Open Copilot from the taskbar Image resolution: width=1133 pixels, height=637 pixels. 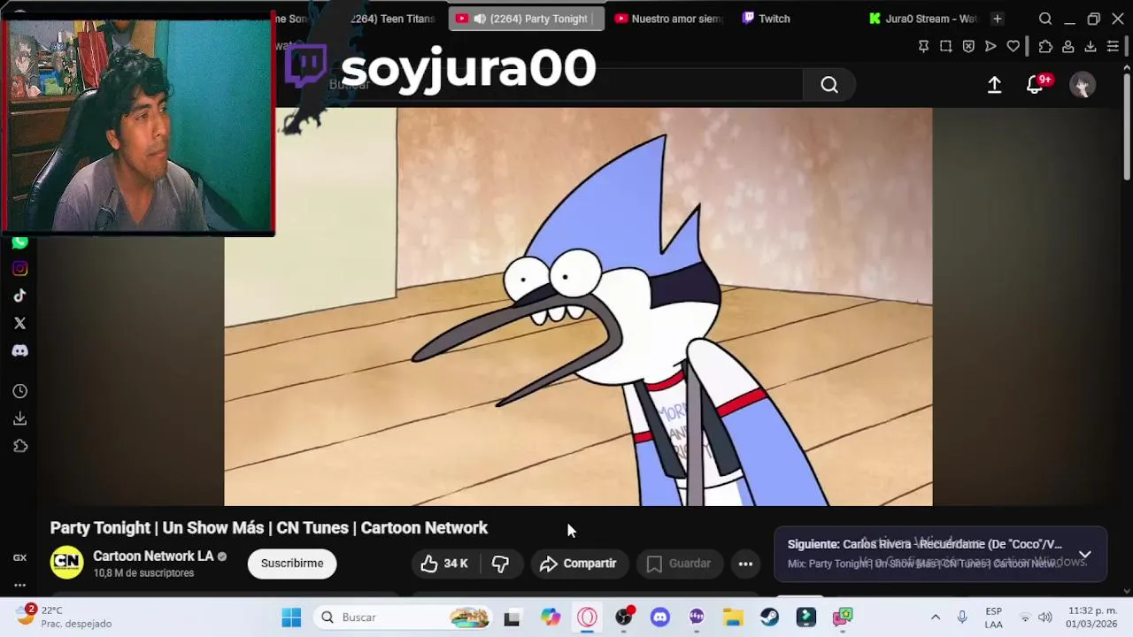pyautogui.click(x=551, y=618)
